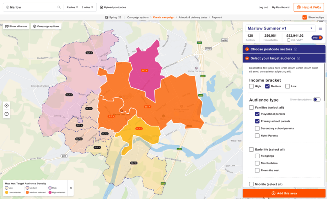
Task: Check Flown the nest audience type
Action: (x=258, y=170)
